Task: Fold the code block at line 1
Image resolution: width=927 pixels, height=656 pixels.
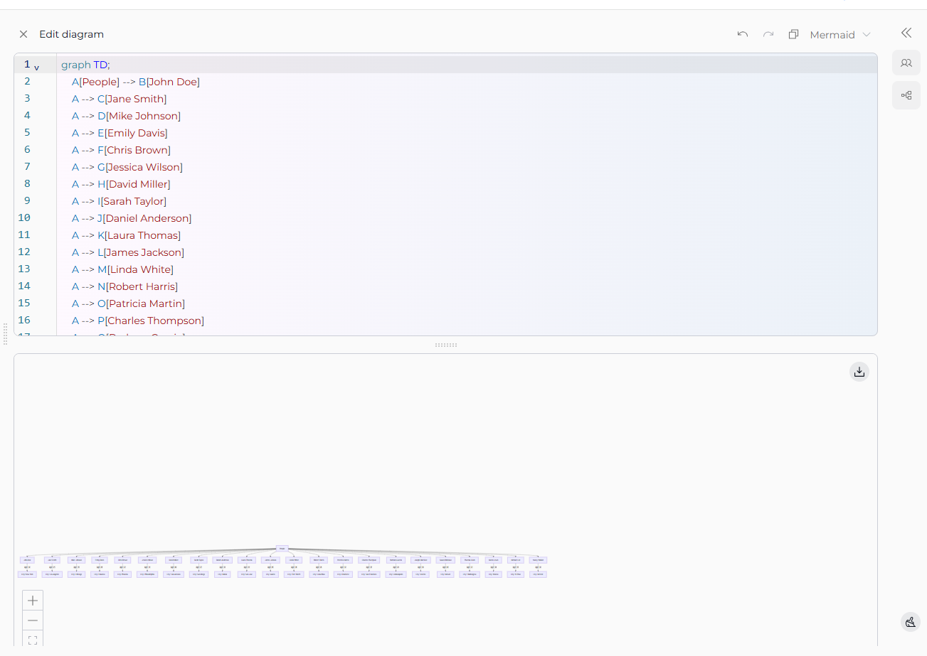Action: pos(37,68)
